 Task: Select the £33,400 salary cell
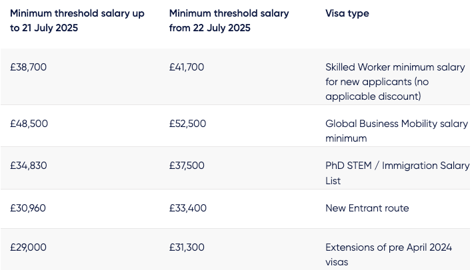click(188, 208)
